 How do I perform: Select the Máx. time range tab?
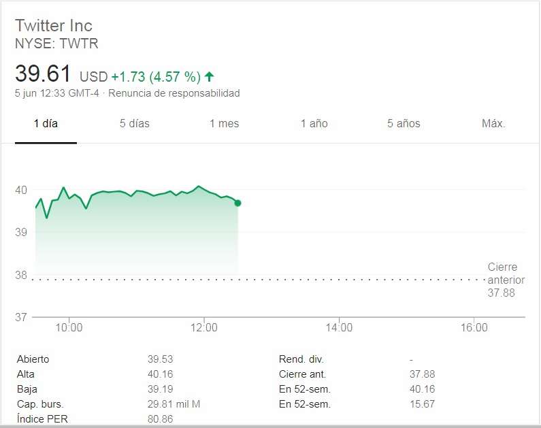click(x=493, y=123)
